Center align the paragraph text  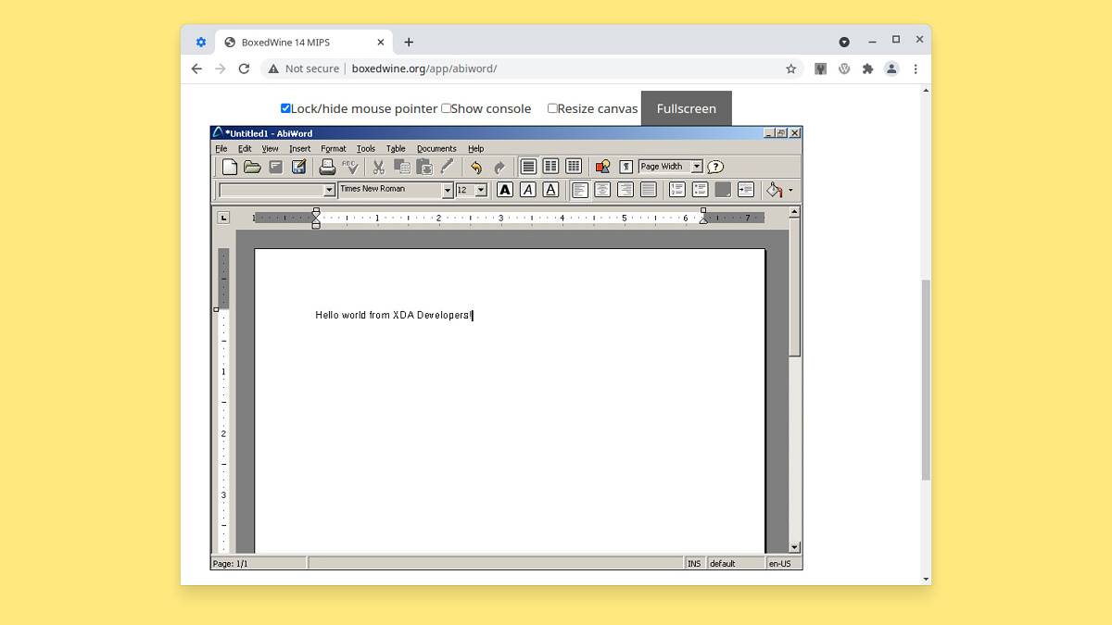[602, 190]
